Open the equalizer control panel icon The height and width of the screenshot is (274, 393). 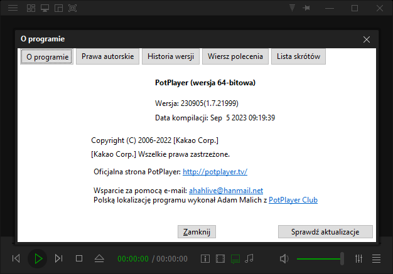pyautogui.click(x=358, y=258)
